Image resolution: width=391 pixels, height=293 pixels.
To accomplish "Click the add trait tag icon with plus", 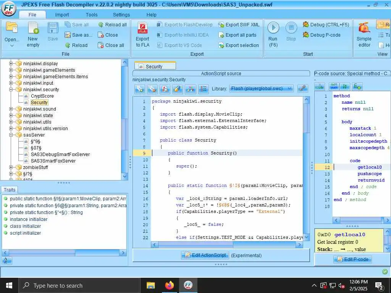I will pos(140,89).
